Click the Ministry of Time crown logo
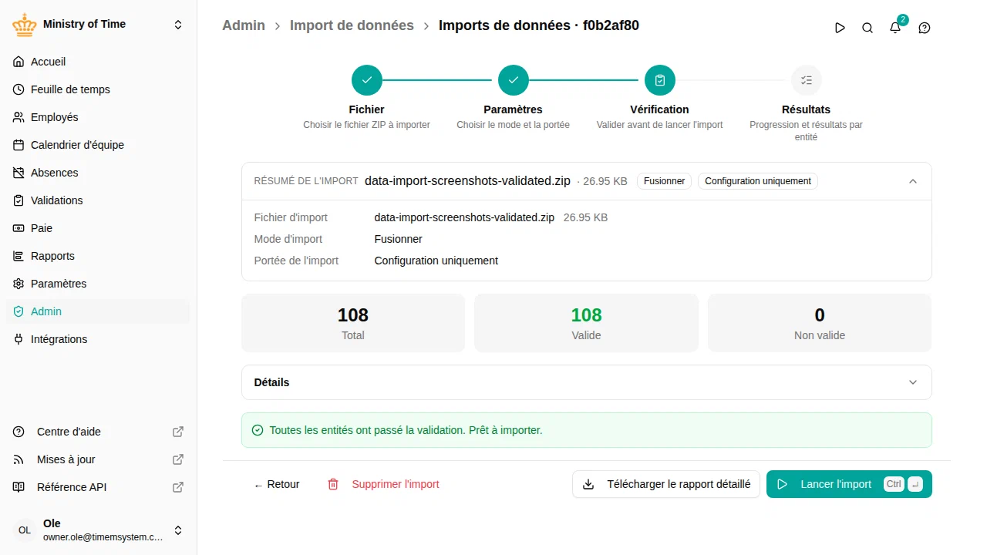Viewport: 987px width, 555px height. (25, 25)
